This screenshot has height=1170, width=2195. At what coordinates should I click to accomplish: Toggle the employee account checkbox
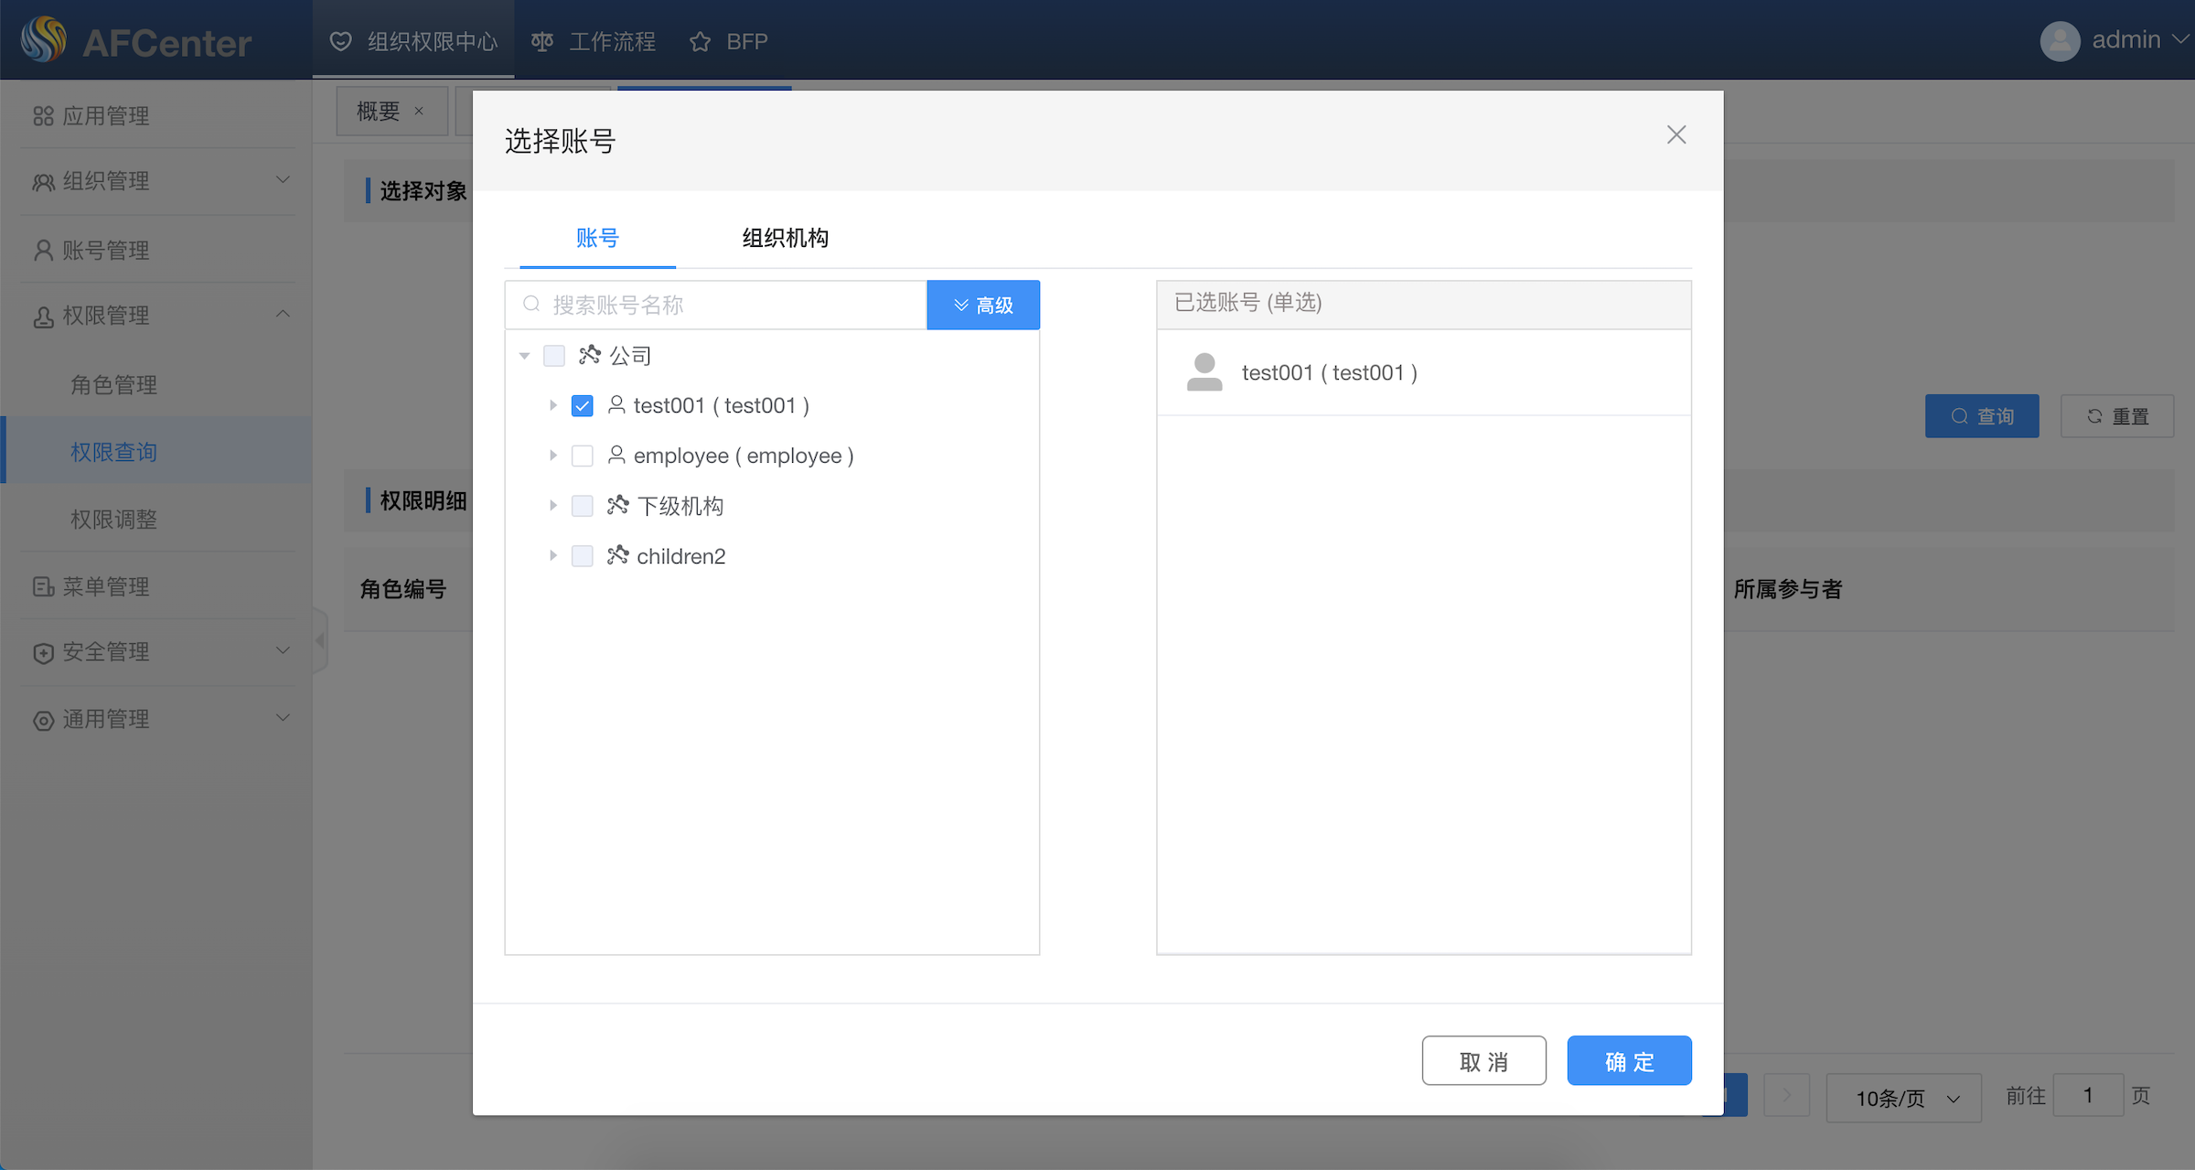coord(581,456)
